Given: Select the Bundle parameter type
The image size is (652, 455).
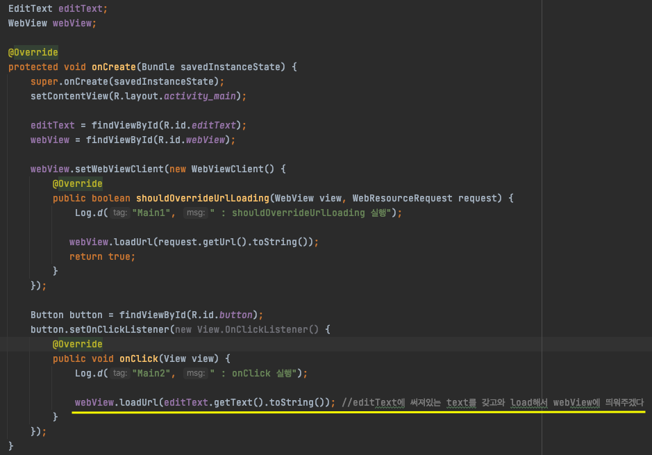Looking at the screenshot, I should pos(158,67).
